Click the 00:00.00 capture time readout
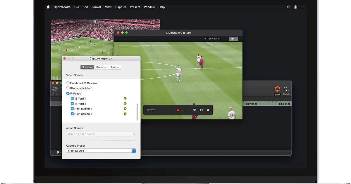Screen dimensions: 351x184 (151, 110)
